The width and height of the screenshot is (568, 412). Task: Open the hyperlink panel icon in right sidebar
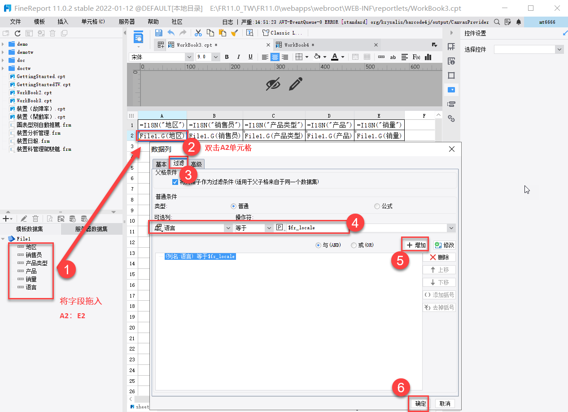pyautogui.click(x=451, y=118)
